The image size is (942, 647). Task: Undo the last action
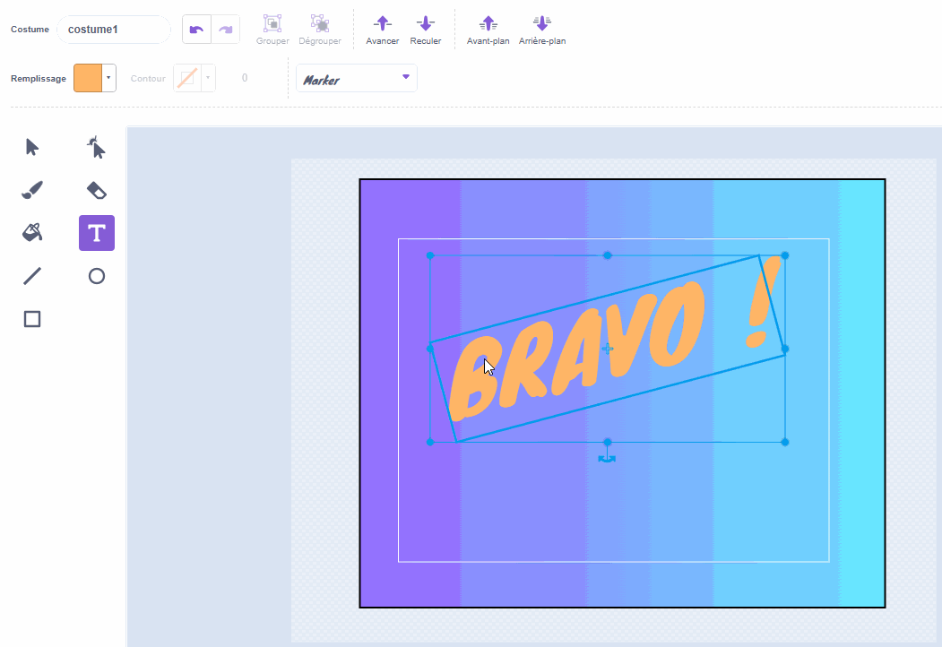(196, 30)
